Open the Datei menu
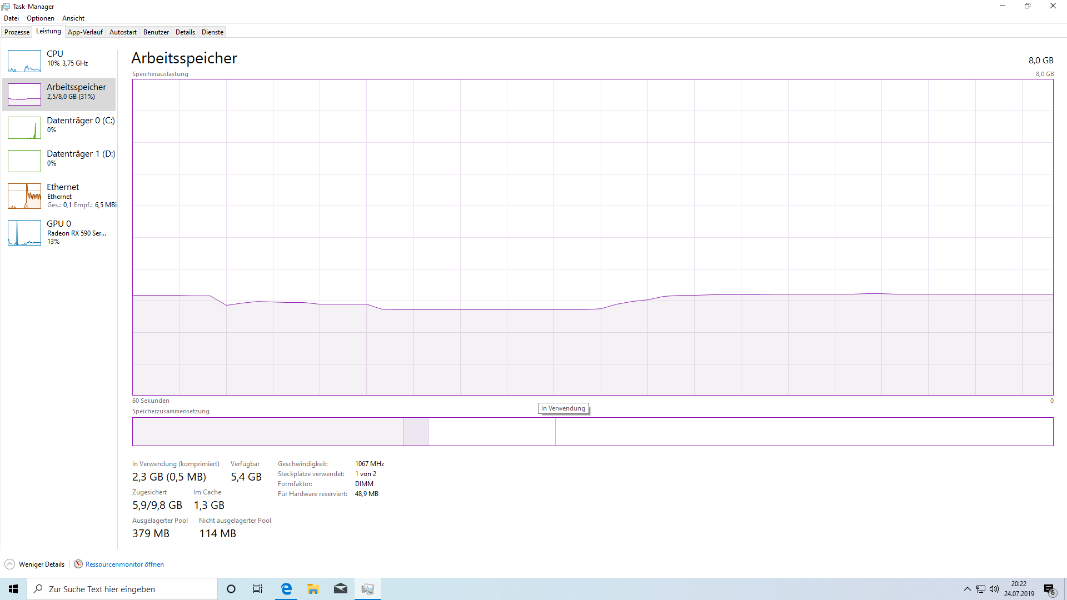1067x600 pixels. coord(11,18)
